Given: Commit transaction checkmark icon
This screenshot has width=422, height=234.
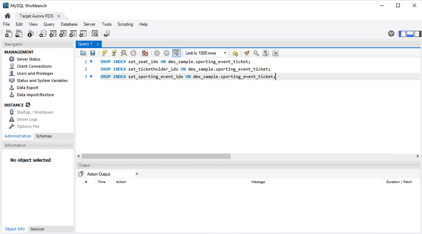Looking at the screenshot, I should coord(157,53).
